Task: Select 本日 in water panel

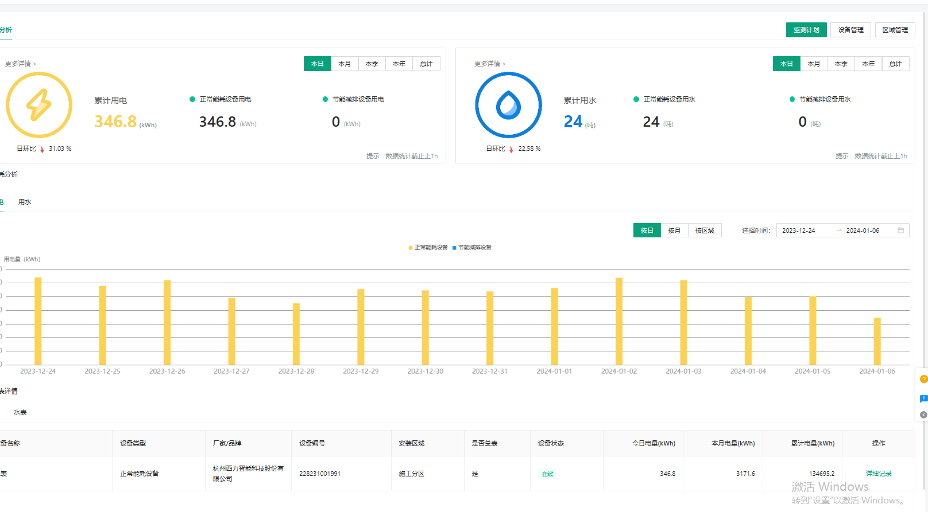Action: tap(787, 64)
